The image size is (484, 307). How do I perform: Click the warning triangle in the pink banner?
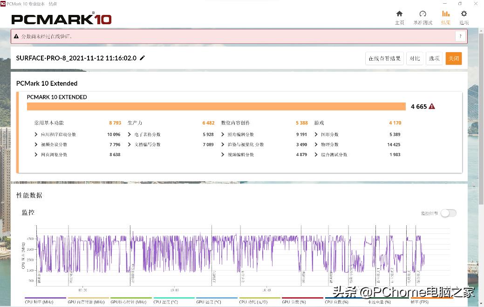16,36
